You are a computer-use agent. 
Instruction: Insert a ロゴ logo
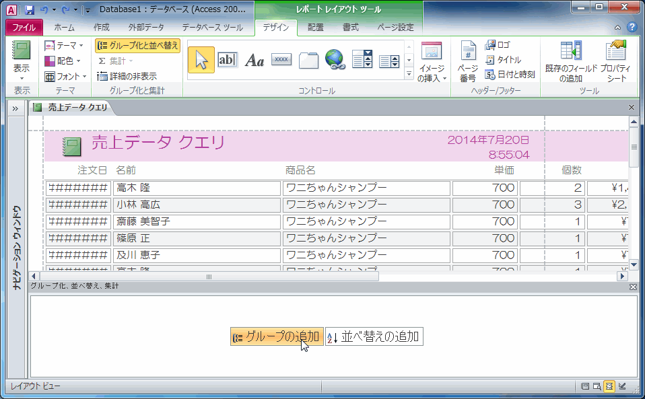(498, 45)
